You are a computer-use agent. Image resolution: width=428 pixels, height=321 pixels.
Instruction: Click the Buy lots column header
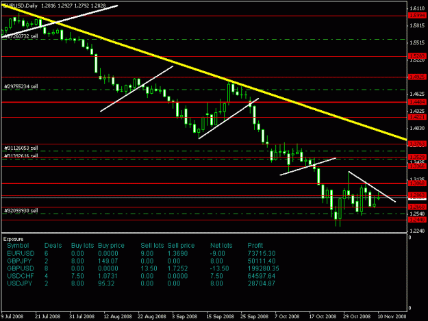pos(82,246)
